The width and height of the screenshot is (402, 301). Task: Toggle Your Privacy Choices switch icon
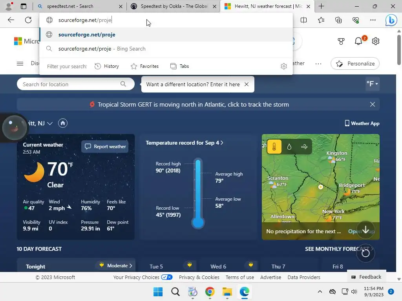pos(167,277)
